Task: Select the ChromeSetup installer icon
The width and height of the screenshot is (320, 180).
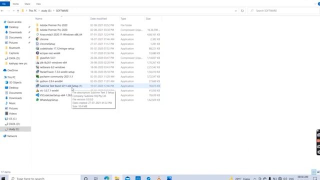Action: click(x=37, y=43)
